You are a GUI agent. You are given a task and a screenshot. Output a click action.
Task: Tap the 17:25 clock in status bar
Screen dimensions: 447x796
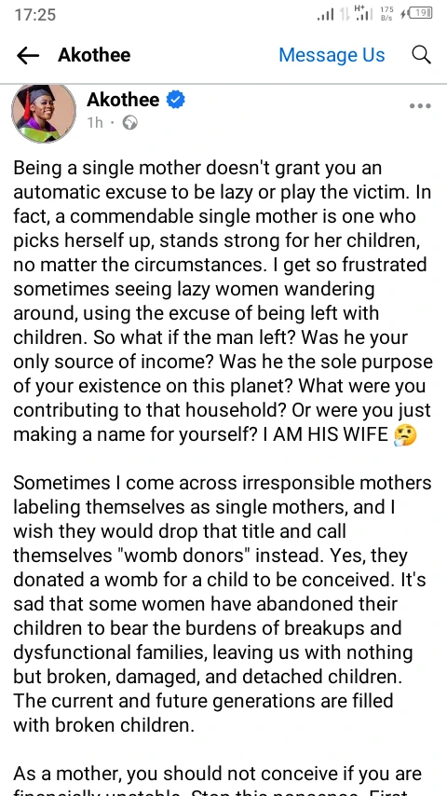tap(35, 14)
